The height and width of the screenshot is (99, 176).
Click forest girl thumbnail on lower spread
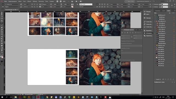71,54
